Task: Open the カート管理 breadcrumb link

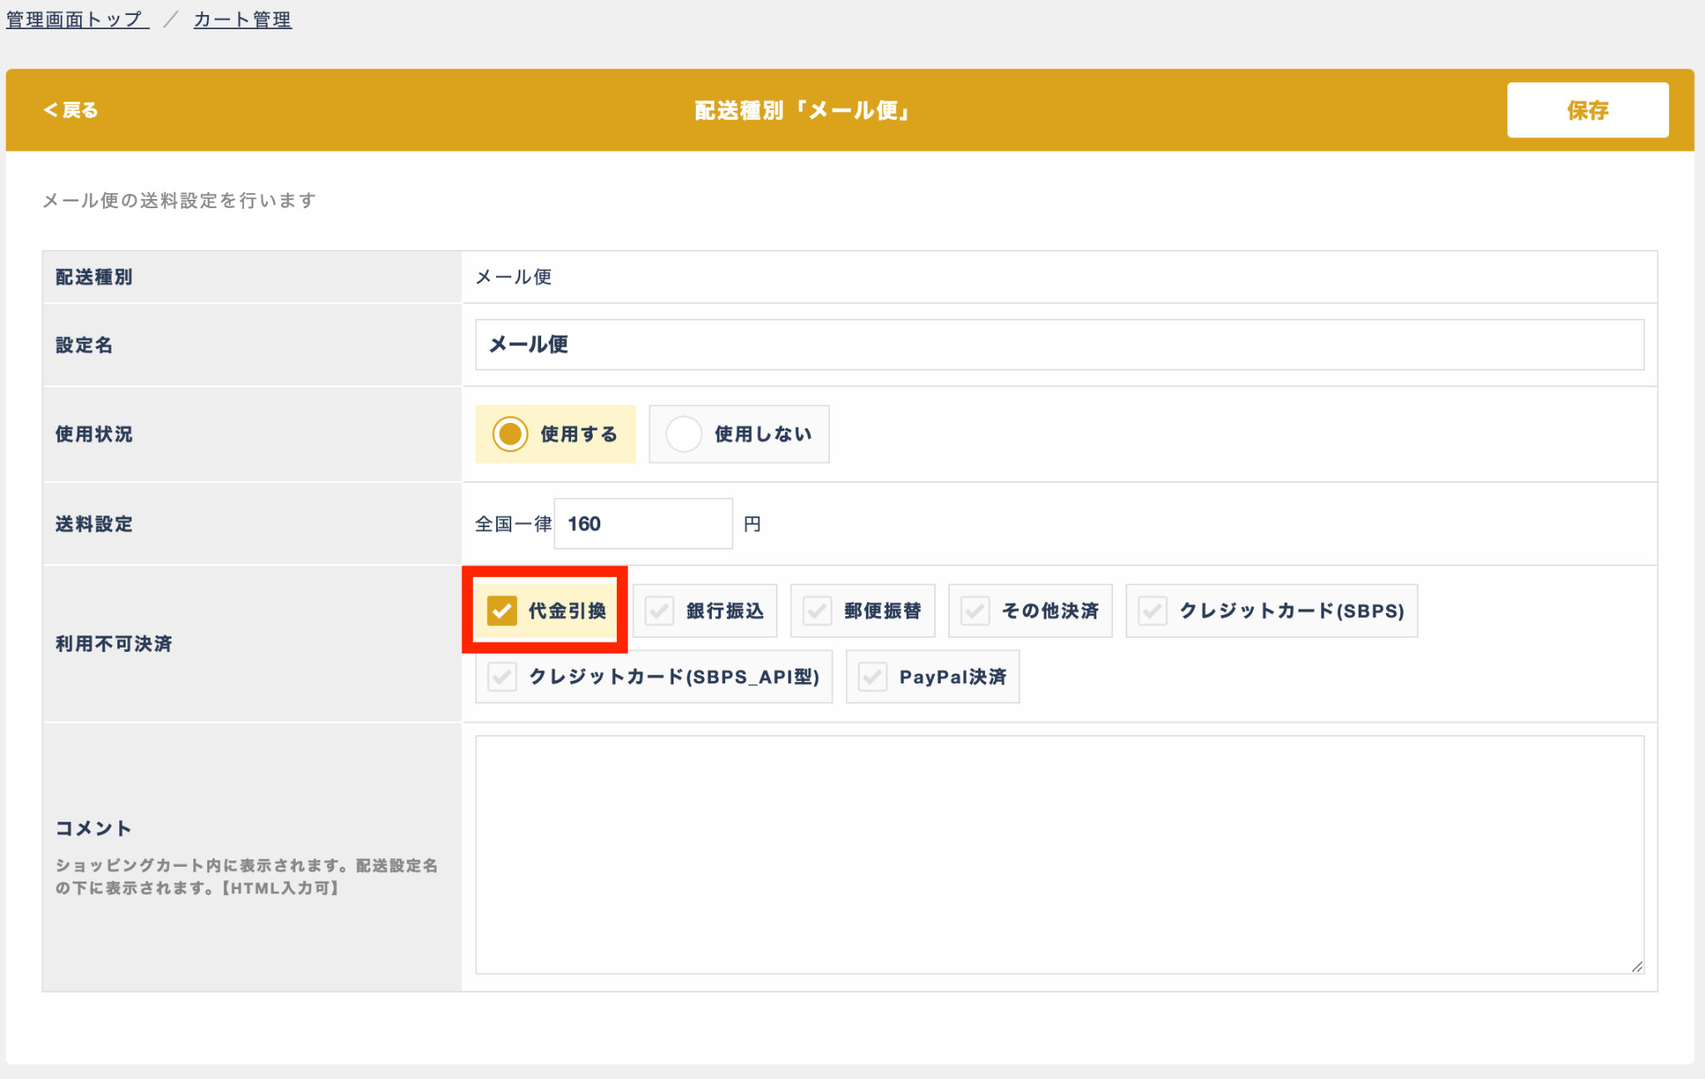Action: tap(242, 19)
